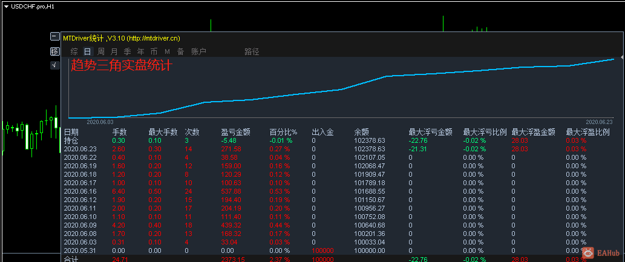This screenshot has height=262, width=625.
Task: Open the 季 quarterly tab
Action: [x=128, y=51]
